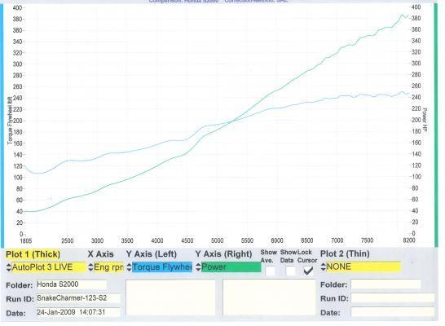Click the Plot 1 Date field 24-Jan-2009
Image resolution: width=445 pixels, height=326 pixels.
tap(78, 312)
